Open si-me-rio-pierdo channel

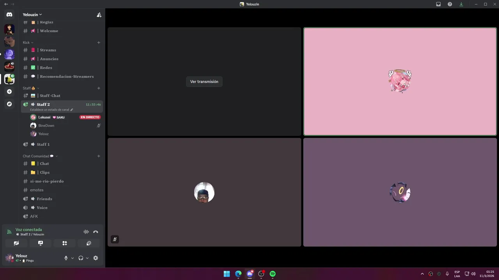[x=62, y=181]
